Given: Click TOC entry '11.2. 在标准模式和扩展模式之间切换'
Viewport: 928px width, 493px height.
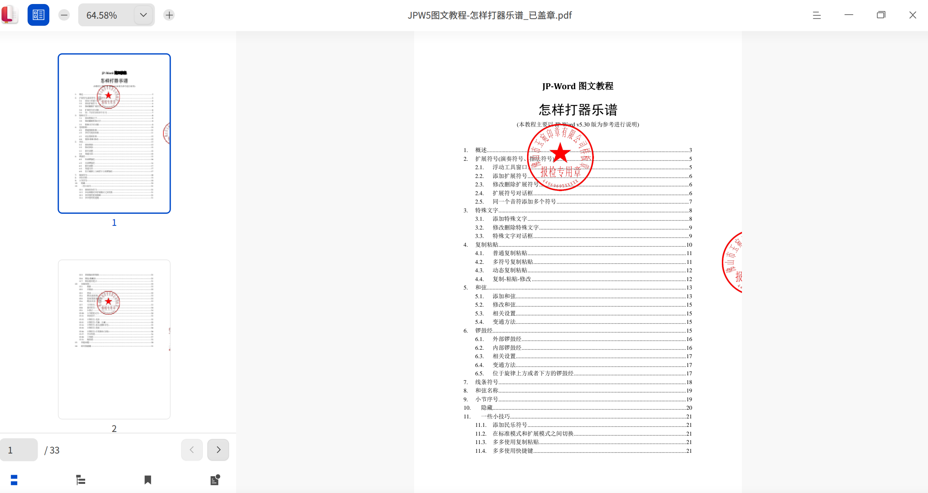Looking at the screenshot, I should click(x=583, y=434).
